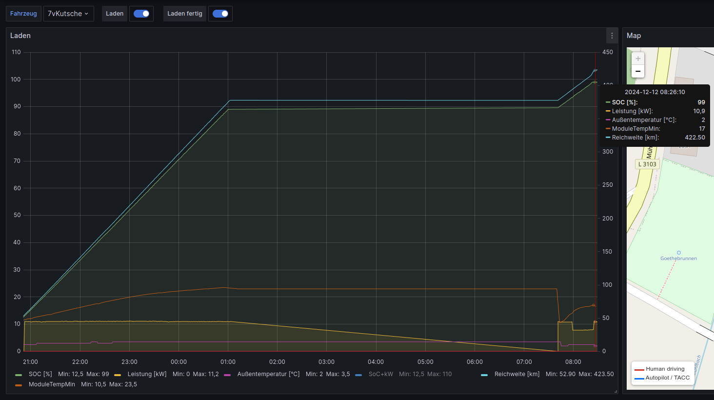Screen dimensions: 714x400
Task: Zoom in on the map
Action: [x=638, y=59]
